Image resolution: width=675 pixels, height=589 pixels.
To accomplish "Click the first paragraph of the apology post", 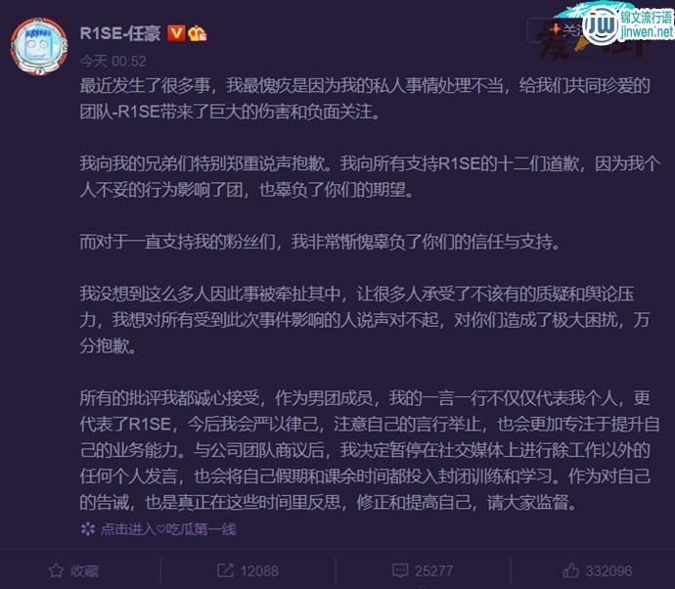I will click(365, 99).
